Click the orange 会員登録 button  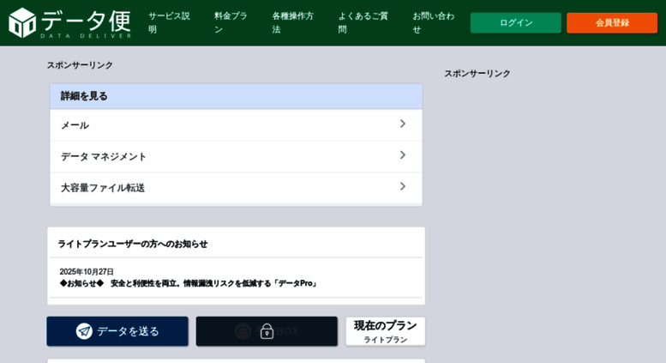(x=612, y=23)
